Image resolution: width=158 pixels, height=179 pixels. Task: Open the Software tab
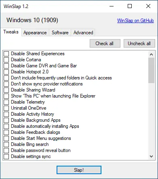pyautogui.click(x=60, y=33)
